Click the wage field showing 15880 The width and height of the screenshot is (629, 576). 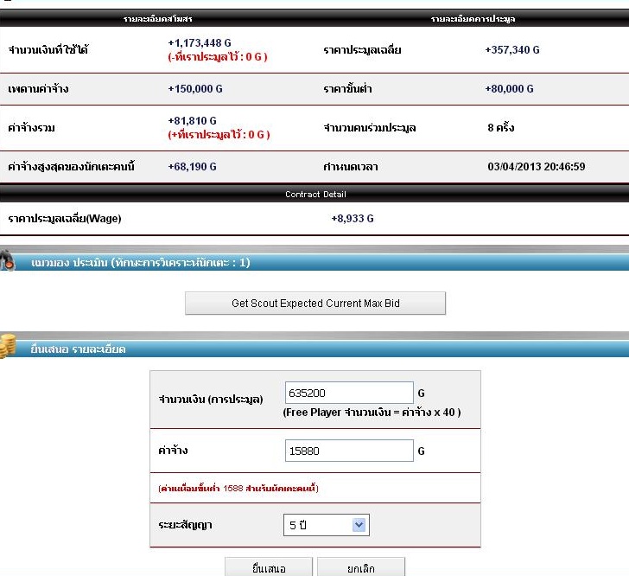(x=349, y=451)
